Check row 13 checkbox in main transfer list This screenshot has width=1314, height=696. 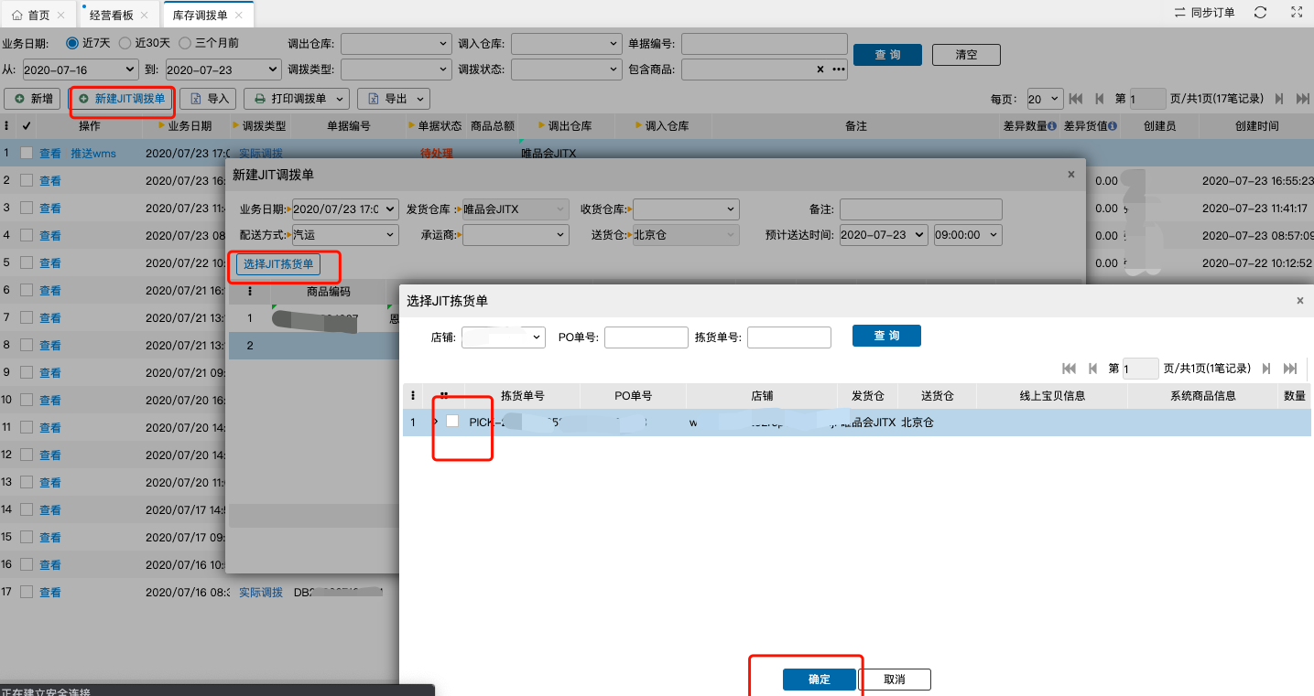[27, 482]
